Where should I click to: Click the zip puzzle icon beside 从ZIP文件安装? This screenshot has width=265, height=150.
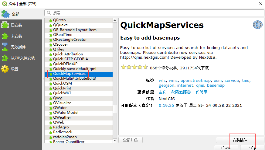(x=5, y=58)
